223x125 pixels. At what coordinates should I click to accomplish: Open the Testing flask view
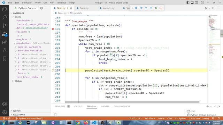coord(5,50)
